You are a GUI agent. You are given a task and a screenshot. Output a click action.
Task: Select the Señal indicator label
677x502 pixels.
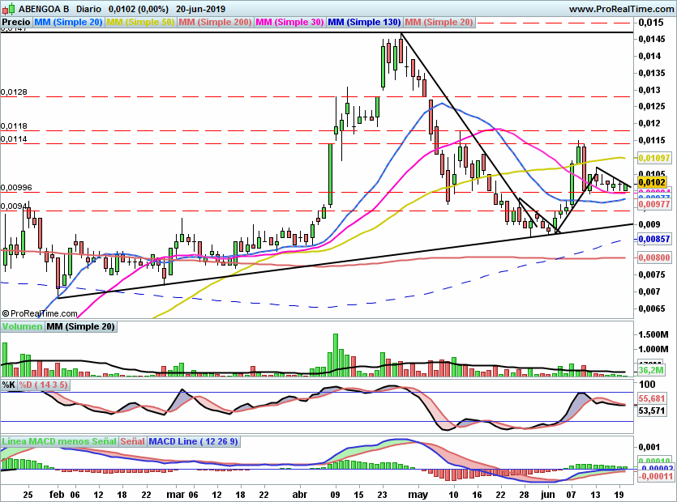132,441
